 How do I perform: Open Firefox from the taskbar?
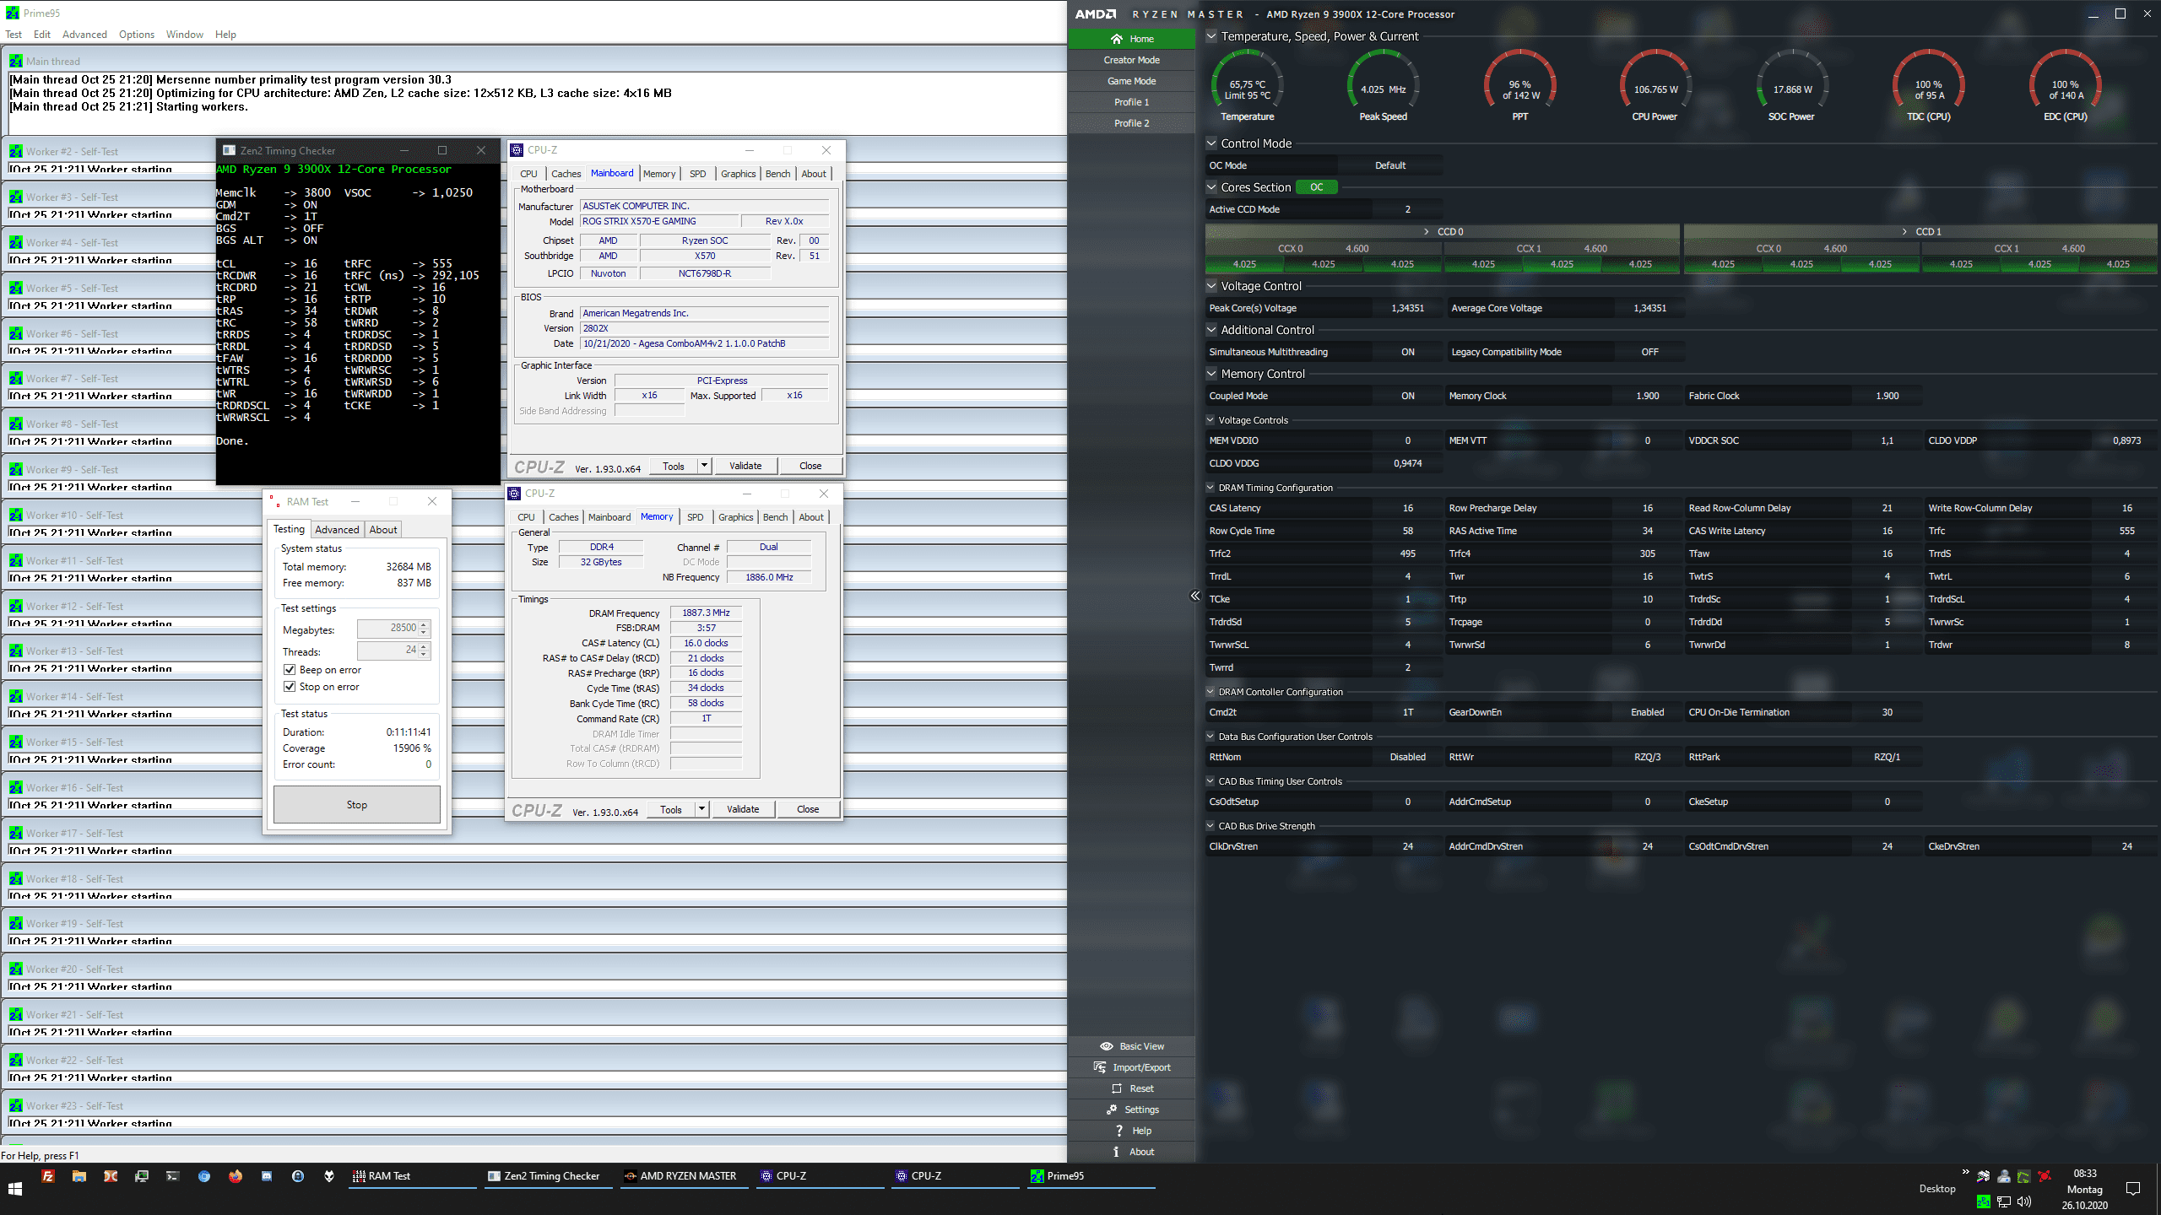(x=236, y=1176)
